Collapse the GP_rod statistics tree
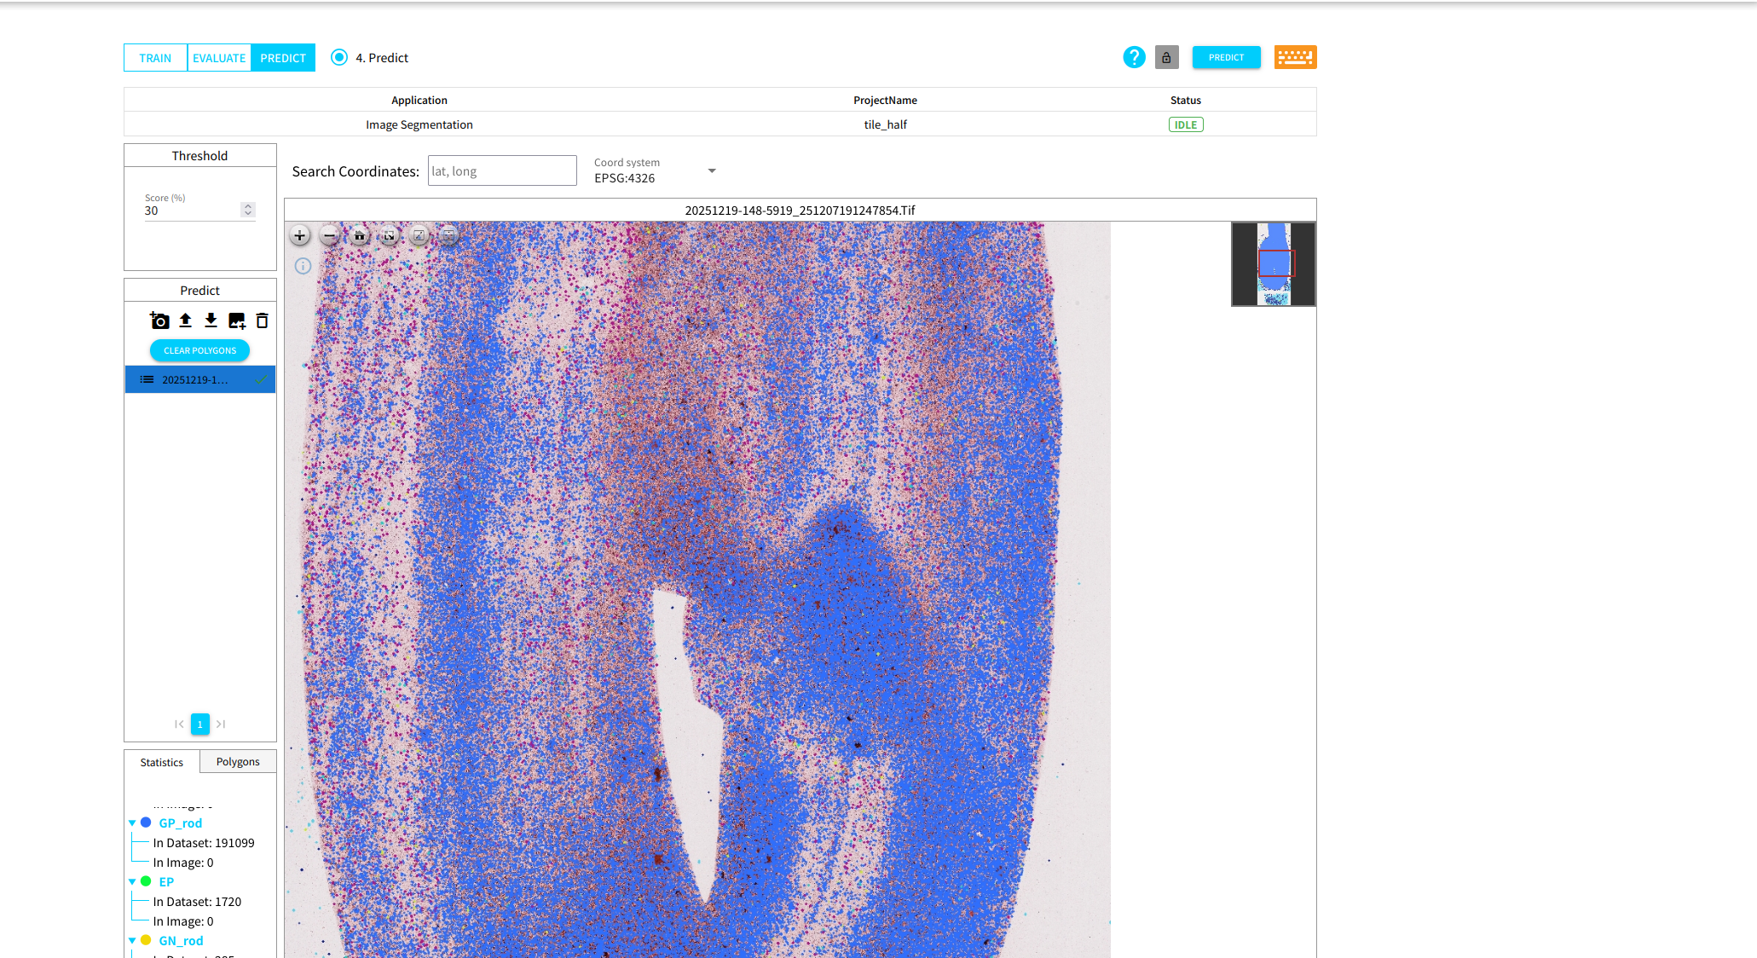The image size is (1757, 958). (x=132, y=822)
